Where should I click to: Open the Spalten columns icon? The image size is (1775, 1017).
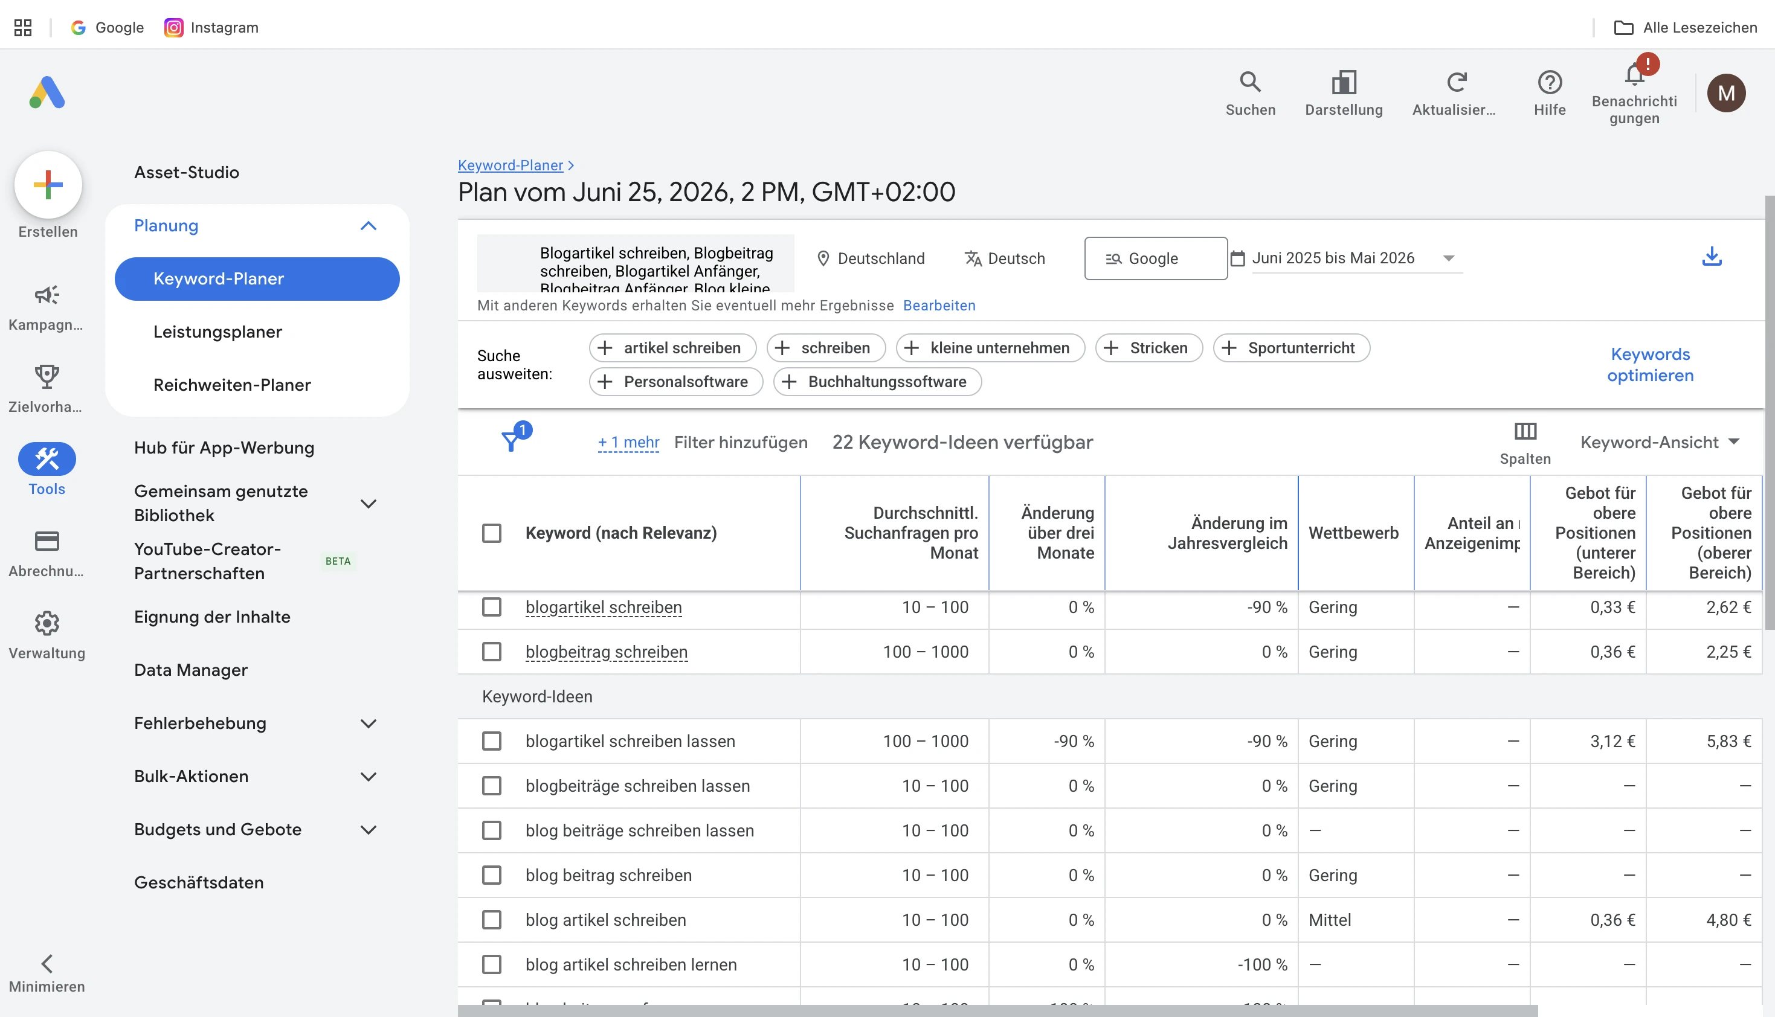(1525, 432)
